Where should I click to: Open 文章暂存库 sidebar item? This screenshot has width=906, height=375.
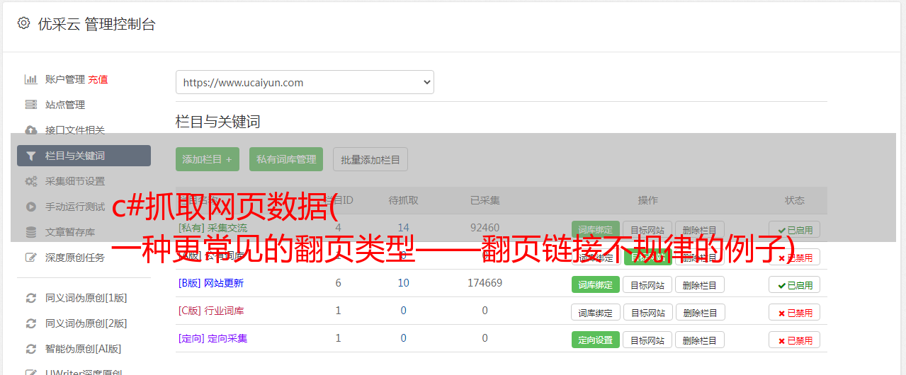tap(70, 232)
